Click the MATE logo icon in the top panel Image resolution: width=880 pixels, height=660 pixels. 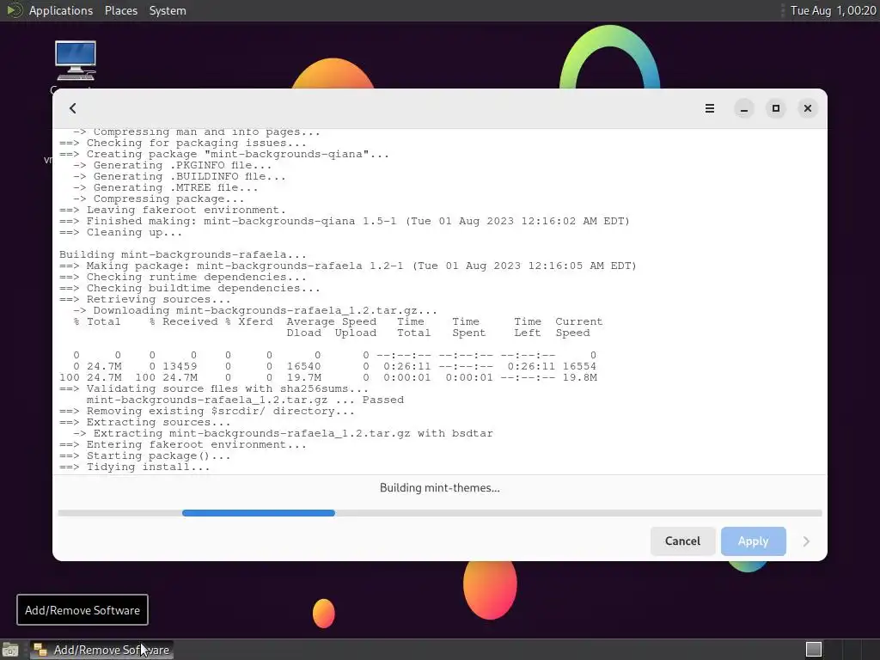click(14, 10)
